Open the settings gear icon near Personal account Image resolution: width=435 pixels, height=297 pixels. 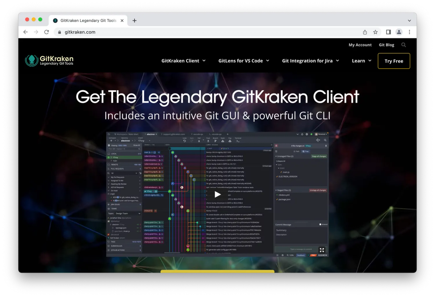pos(307,134)
